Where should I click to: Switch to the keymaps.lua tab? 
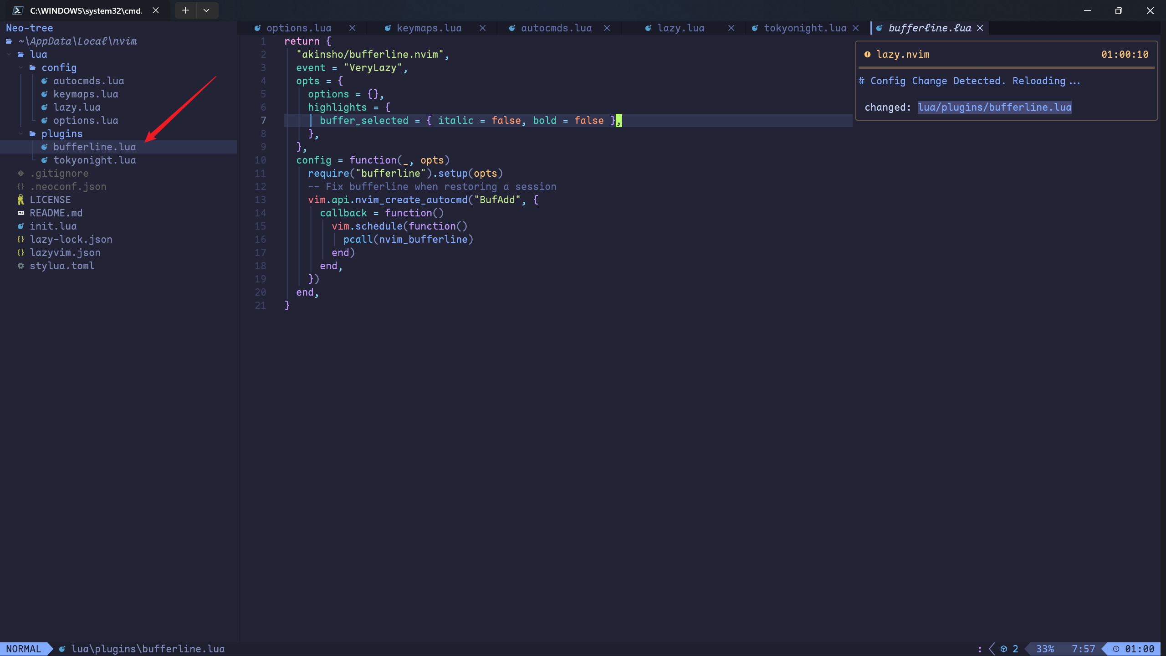pyautogui.click(x=429, y=28)
